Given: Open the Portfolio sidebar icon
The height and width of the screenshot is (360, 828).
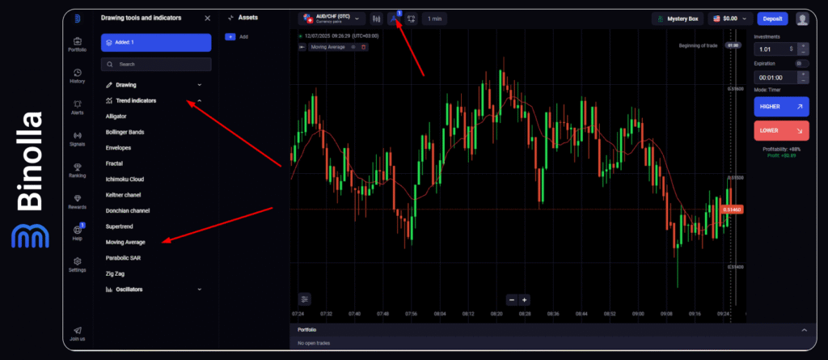Looking at the screenshot, I should click(78, 44).
